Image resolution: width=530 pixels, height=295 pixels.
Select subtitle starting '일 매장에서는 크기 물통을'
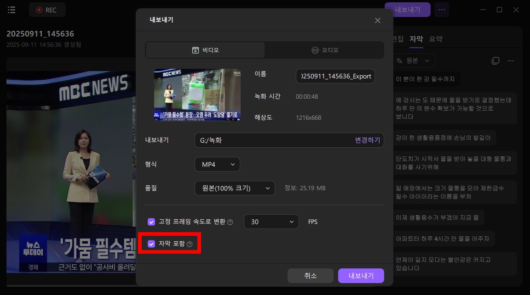click(455, 192)
